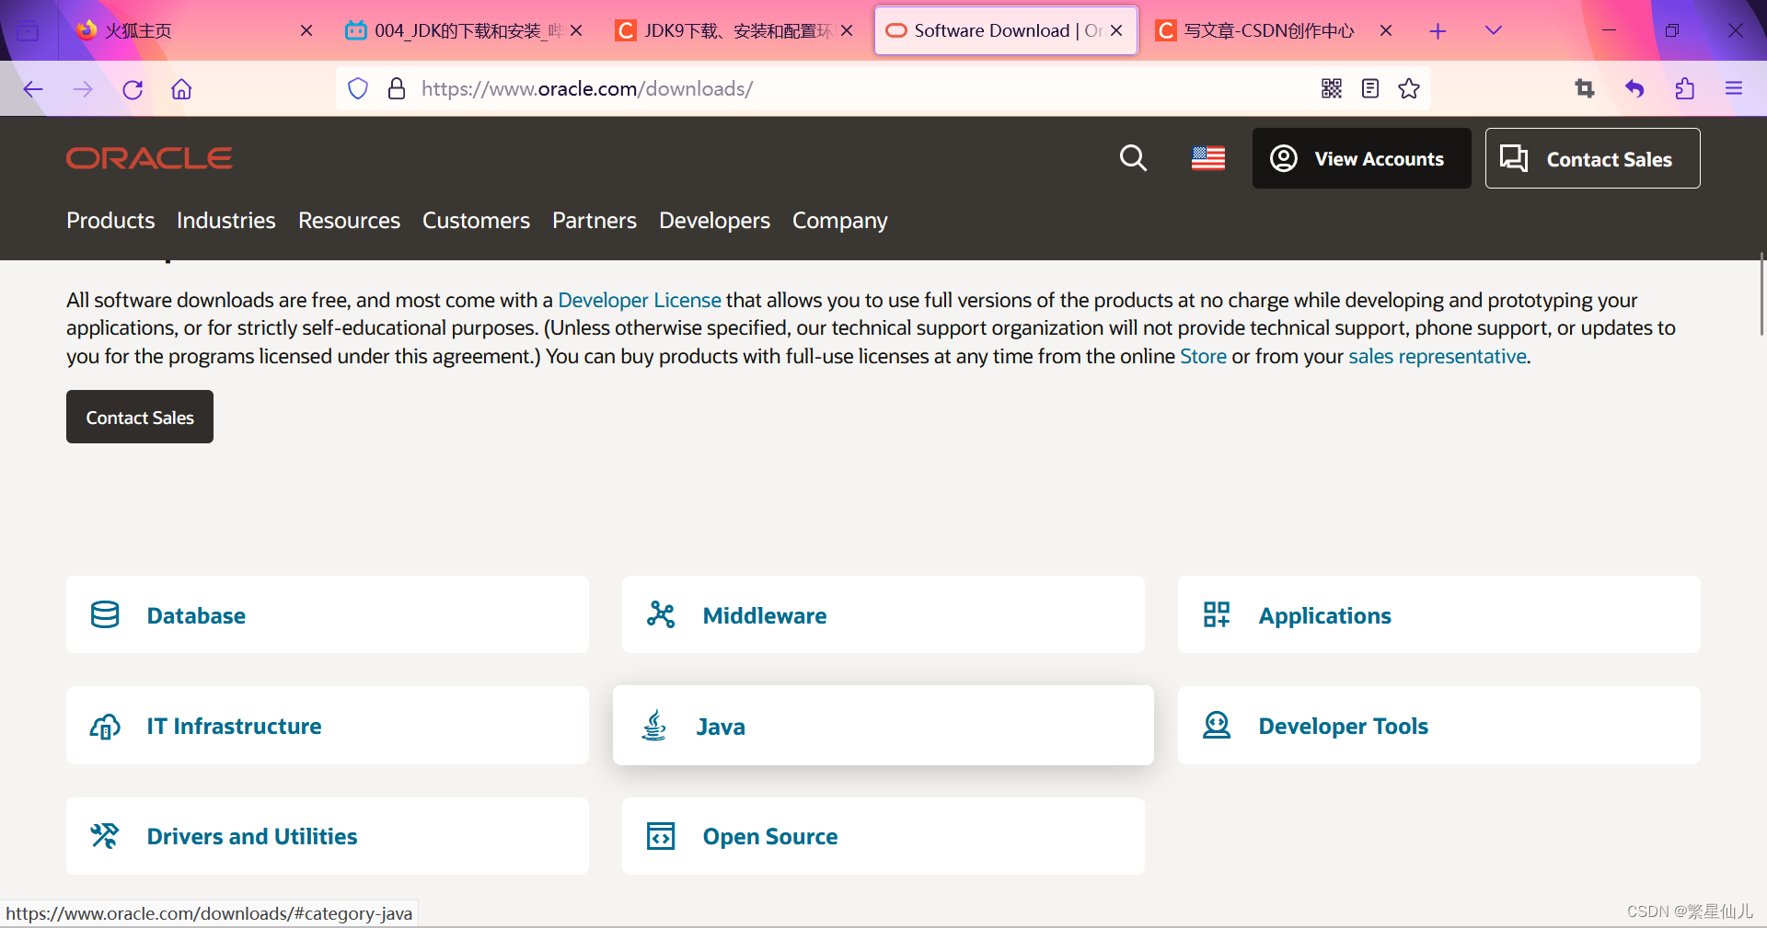Screen dimensions: 1767x928
Task: Open the Java downloads category
Action: click(x=883, y=725)
